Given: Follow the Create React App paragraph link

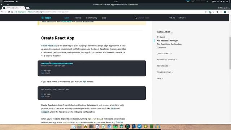Looking at the screenshot, I should point(49,46).
